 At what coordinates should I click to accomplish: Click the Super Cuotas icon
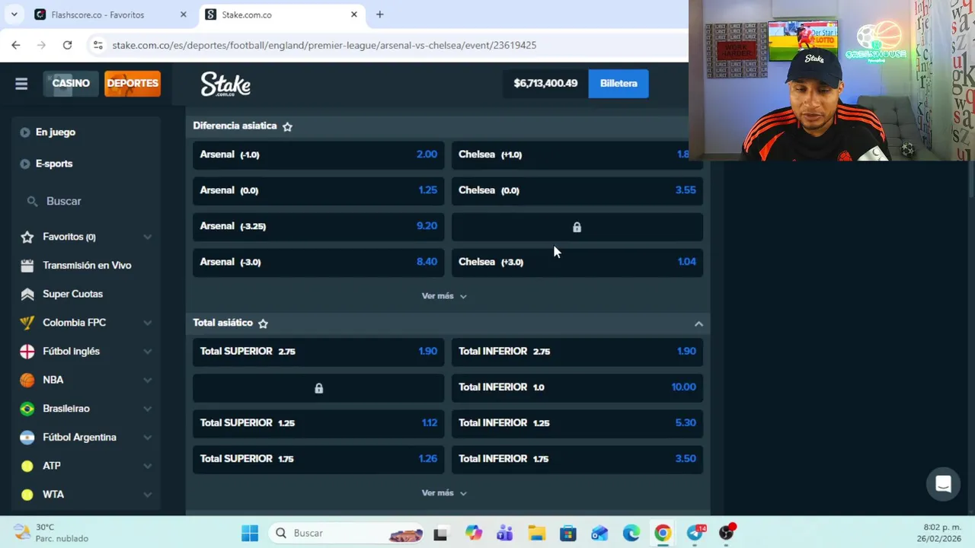click(27, 294)
